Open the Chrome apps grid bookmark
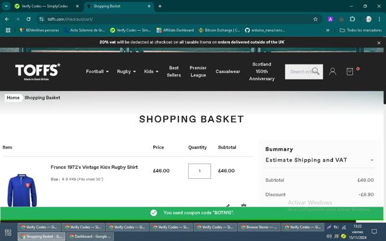The height and width of the screenshot is (241, 386). pyautogui.click(x=8, y=30)
